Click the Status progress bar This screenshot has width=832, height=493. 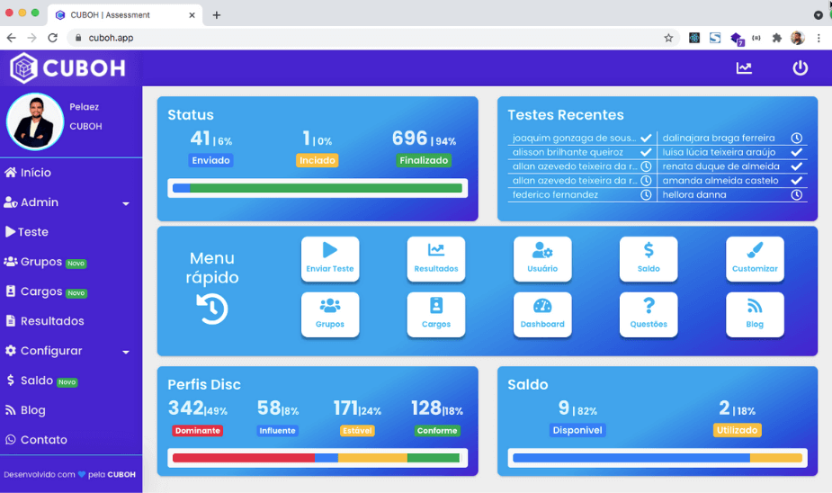tap(318, 188)
